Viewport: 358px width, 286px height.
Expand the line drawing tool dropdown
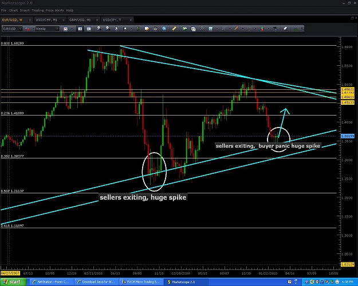click(x=243, y=29)
